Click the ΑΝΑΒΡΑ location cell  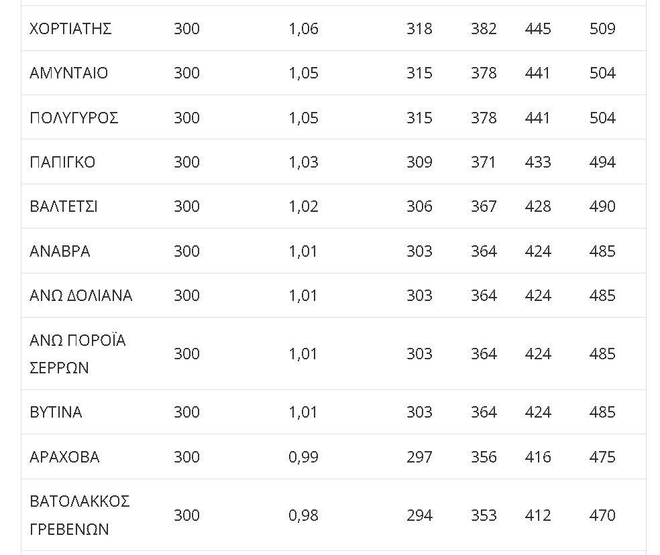pyautogui.click(x=59, y=251)
